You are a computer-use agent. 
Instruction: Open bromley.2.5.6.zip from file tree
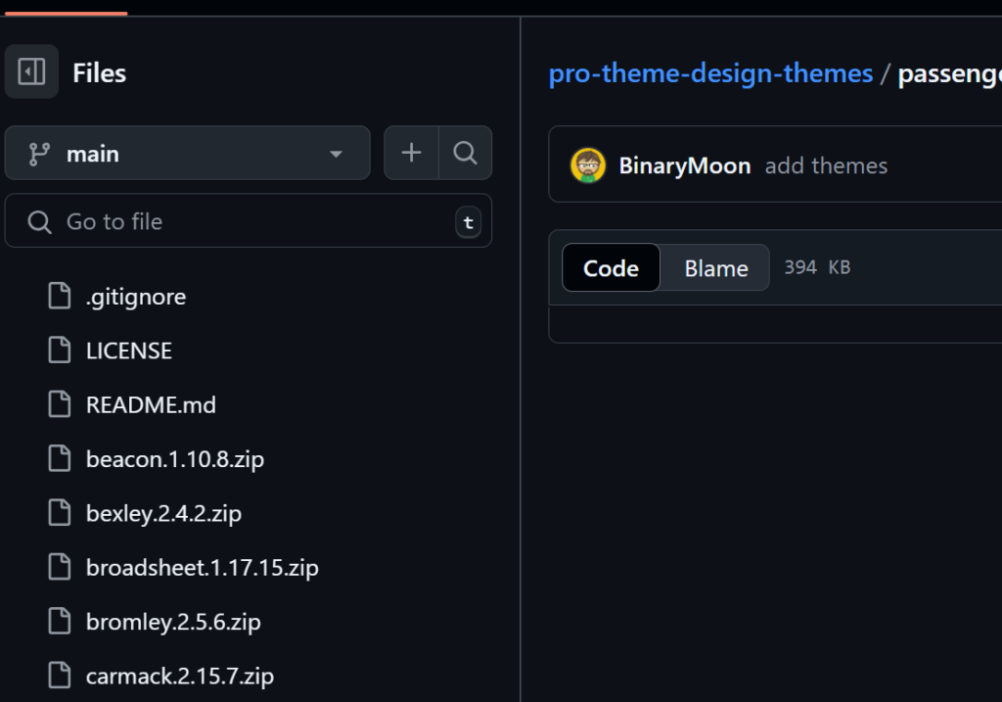point(173,622)
